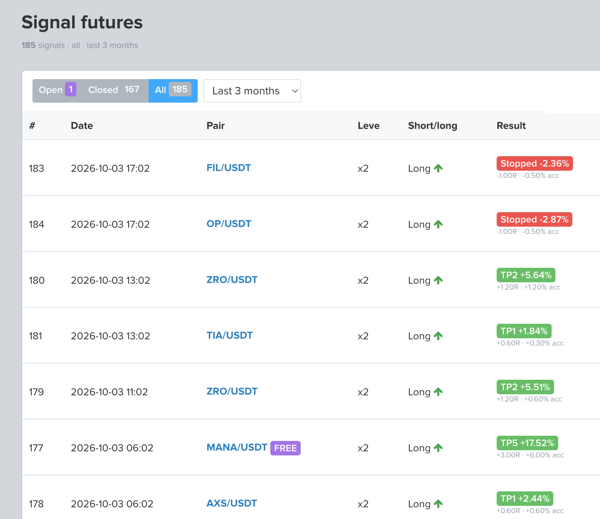Open the MANA/USDT pair link
The image size is (600, 519).
[x=237, y=447]
